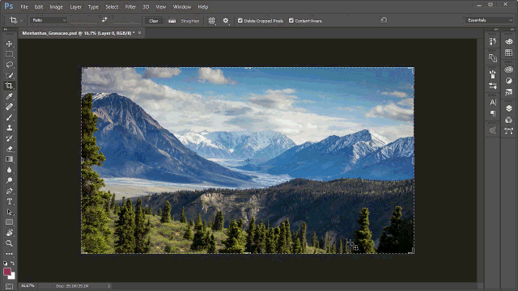The height and width of the screenshot is (291, 518).
Task: Open the Channels panel icon
Action: (x=509, y=120)
